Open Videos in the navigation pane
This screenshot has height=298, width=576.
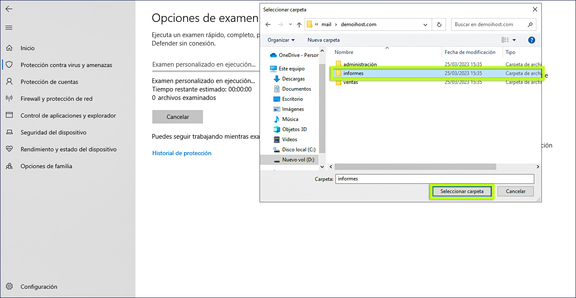click(x=285, y=140)
